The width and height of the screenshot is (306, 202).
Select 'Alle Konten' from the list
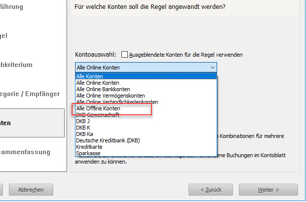pyautogui.click(x=146, y=76)
